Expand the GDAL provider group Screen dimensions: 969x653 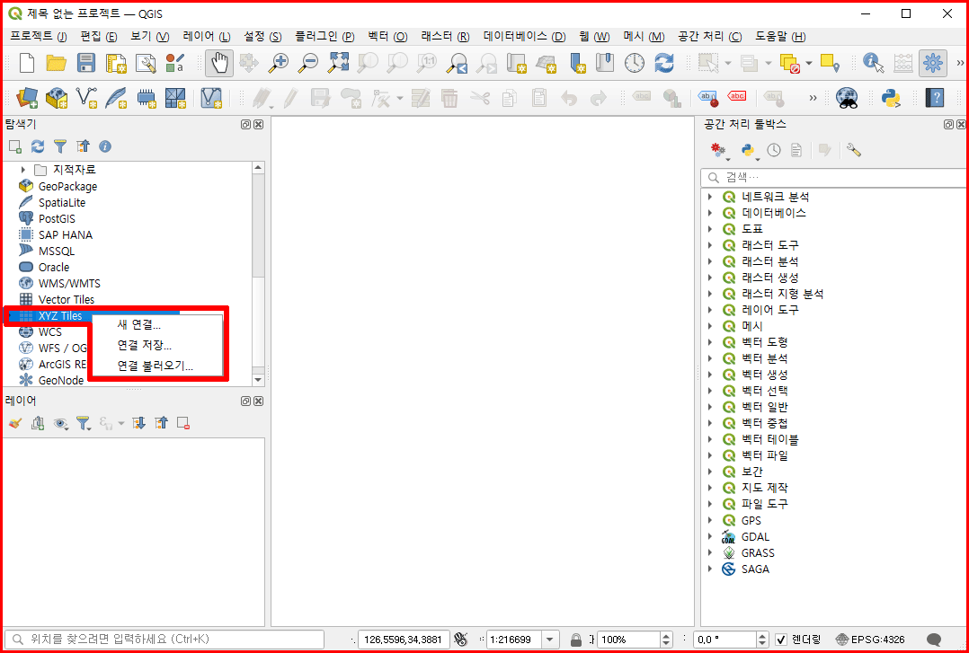click(710, 537)
